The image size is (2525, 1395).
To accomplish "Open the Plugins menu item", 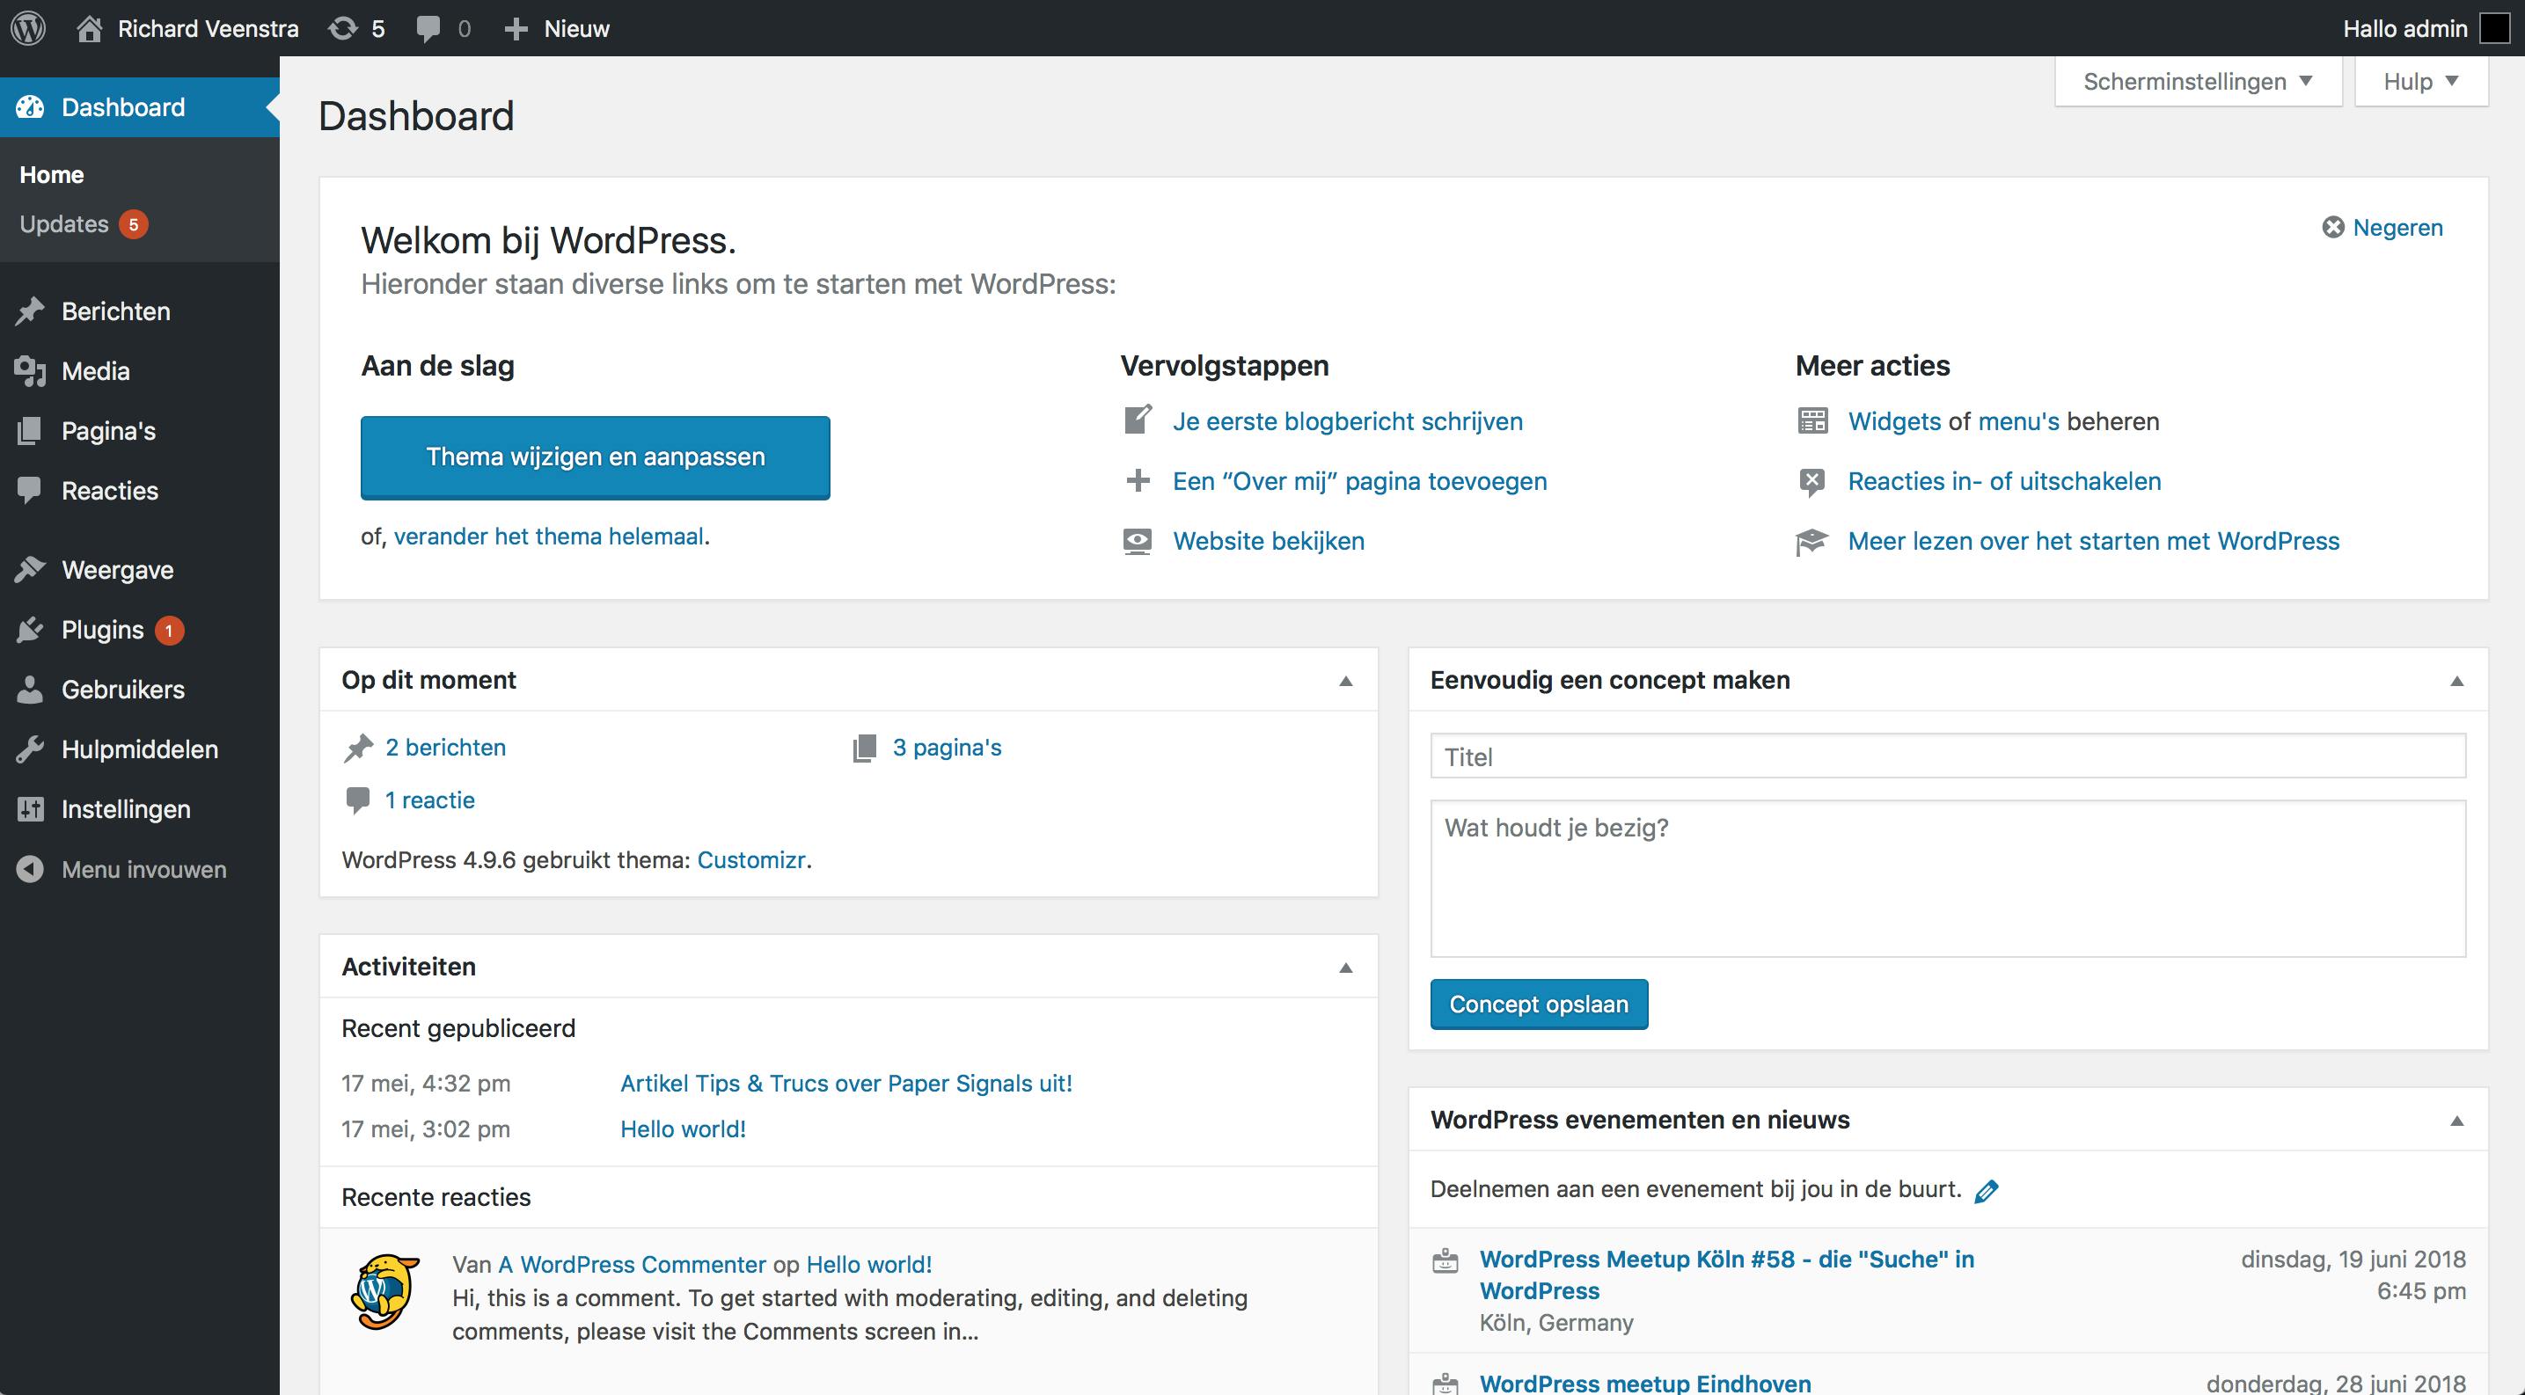I will click(103, 630).
